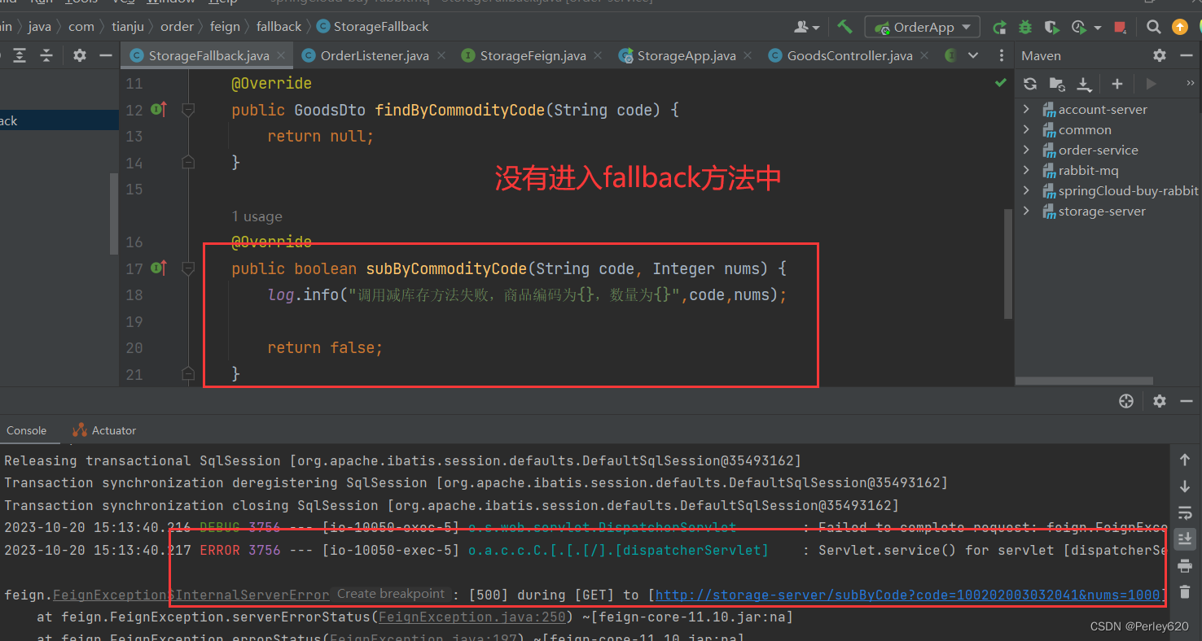
Task: Click the Maven Run goal play icon
Action: click(1151, 84)
